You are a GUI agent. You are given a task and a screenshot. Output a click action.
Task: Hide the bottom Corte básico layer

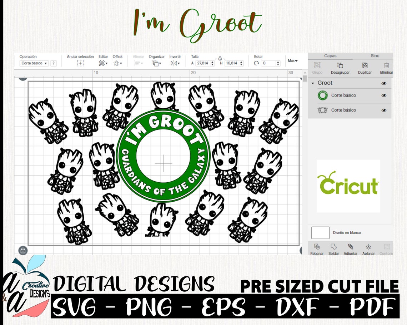[x=384, y=110]
